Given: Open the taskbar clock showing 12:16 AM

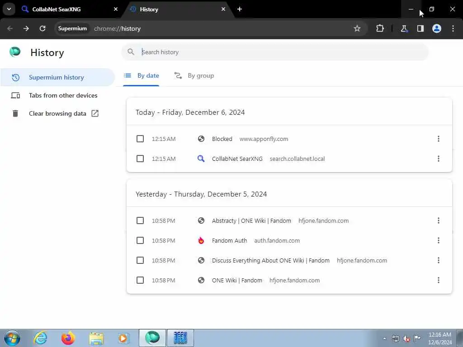Looking at the screenshot, I should click(x=439, y=338).
